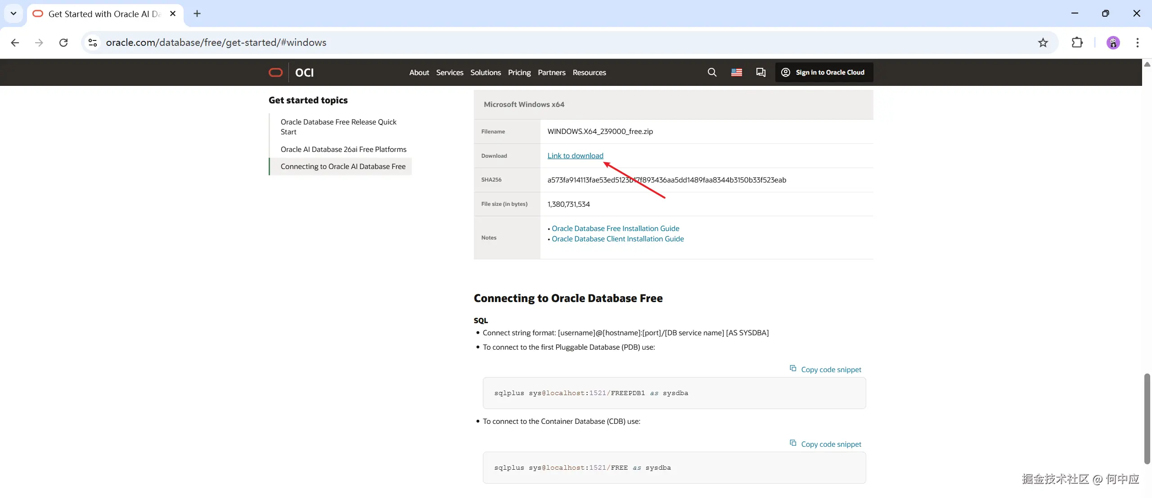Click Sign in to Oracle Cloud

coord(824,72)
